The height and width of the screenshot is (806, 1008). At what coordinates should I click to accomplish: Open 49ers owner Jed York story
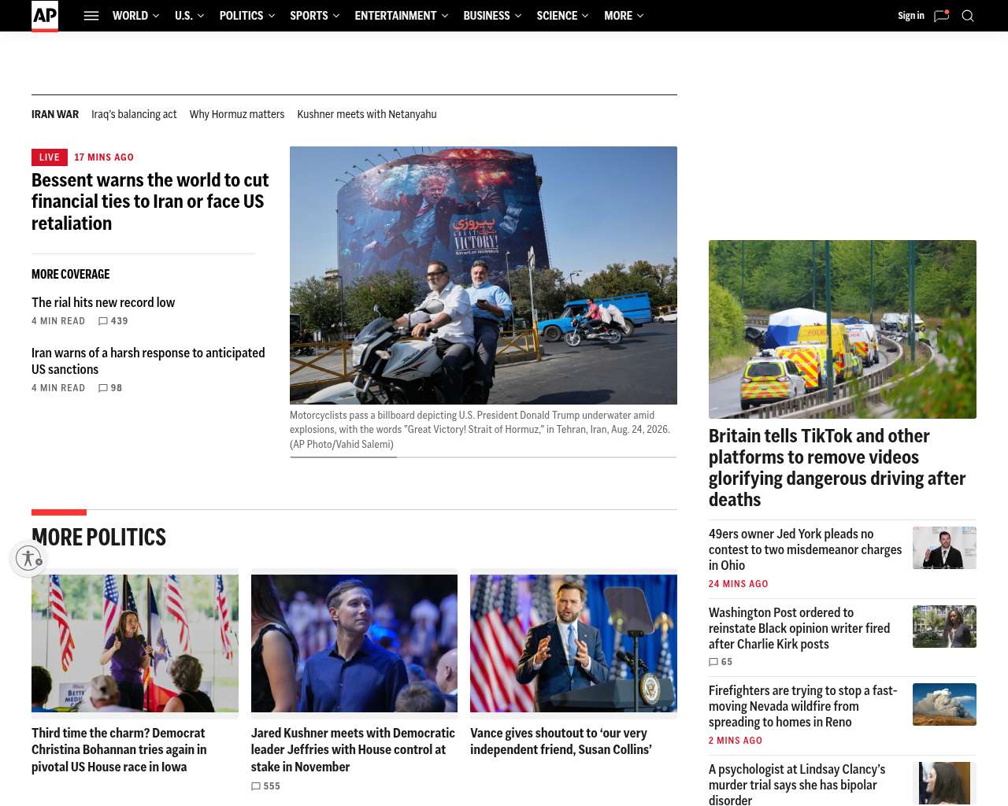(x=805, y=549)
